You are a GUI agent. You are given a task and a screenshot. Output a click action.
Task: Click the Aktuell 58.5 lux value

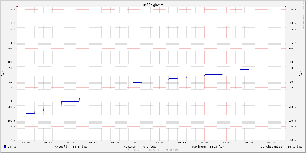pyautogui.click(x=80, y=147)
